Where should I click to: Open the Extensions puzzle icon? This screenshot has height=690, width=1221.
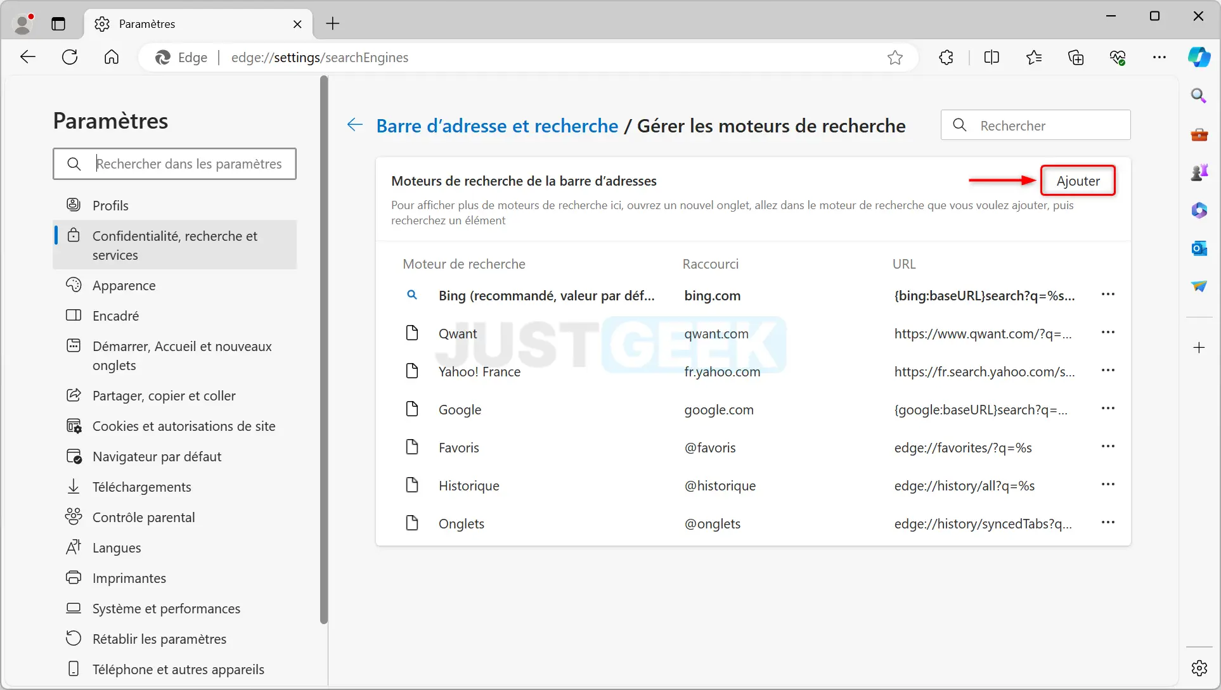click(x=946, y=58)
